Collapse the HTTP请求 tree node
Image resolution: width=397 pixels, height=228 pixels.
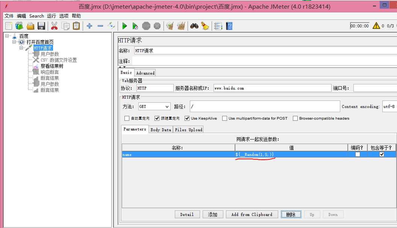[21, 48]
